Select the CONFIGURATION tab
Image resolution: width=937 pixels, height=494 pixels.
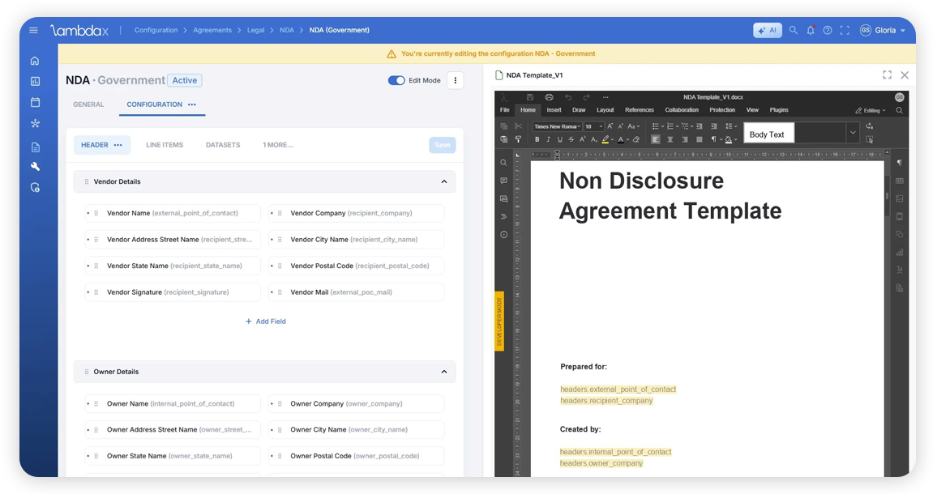click(x=154, y=104)
